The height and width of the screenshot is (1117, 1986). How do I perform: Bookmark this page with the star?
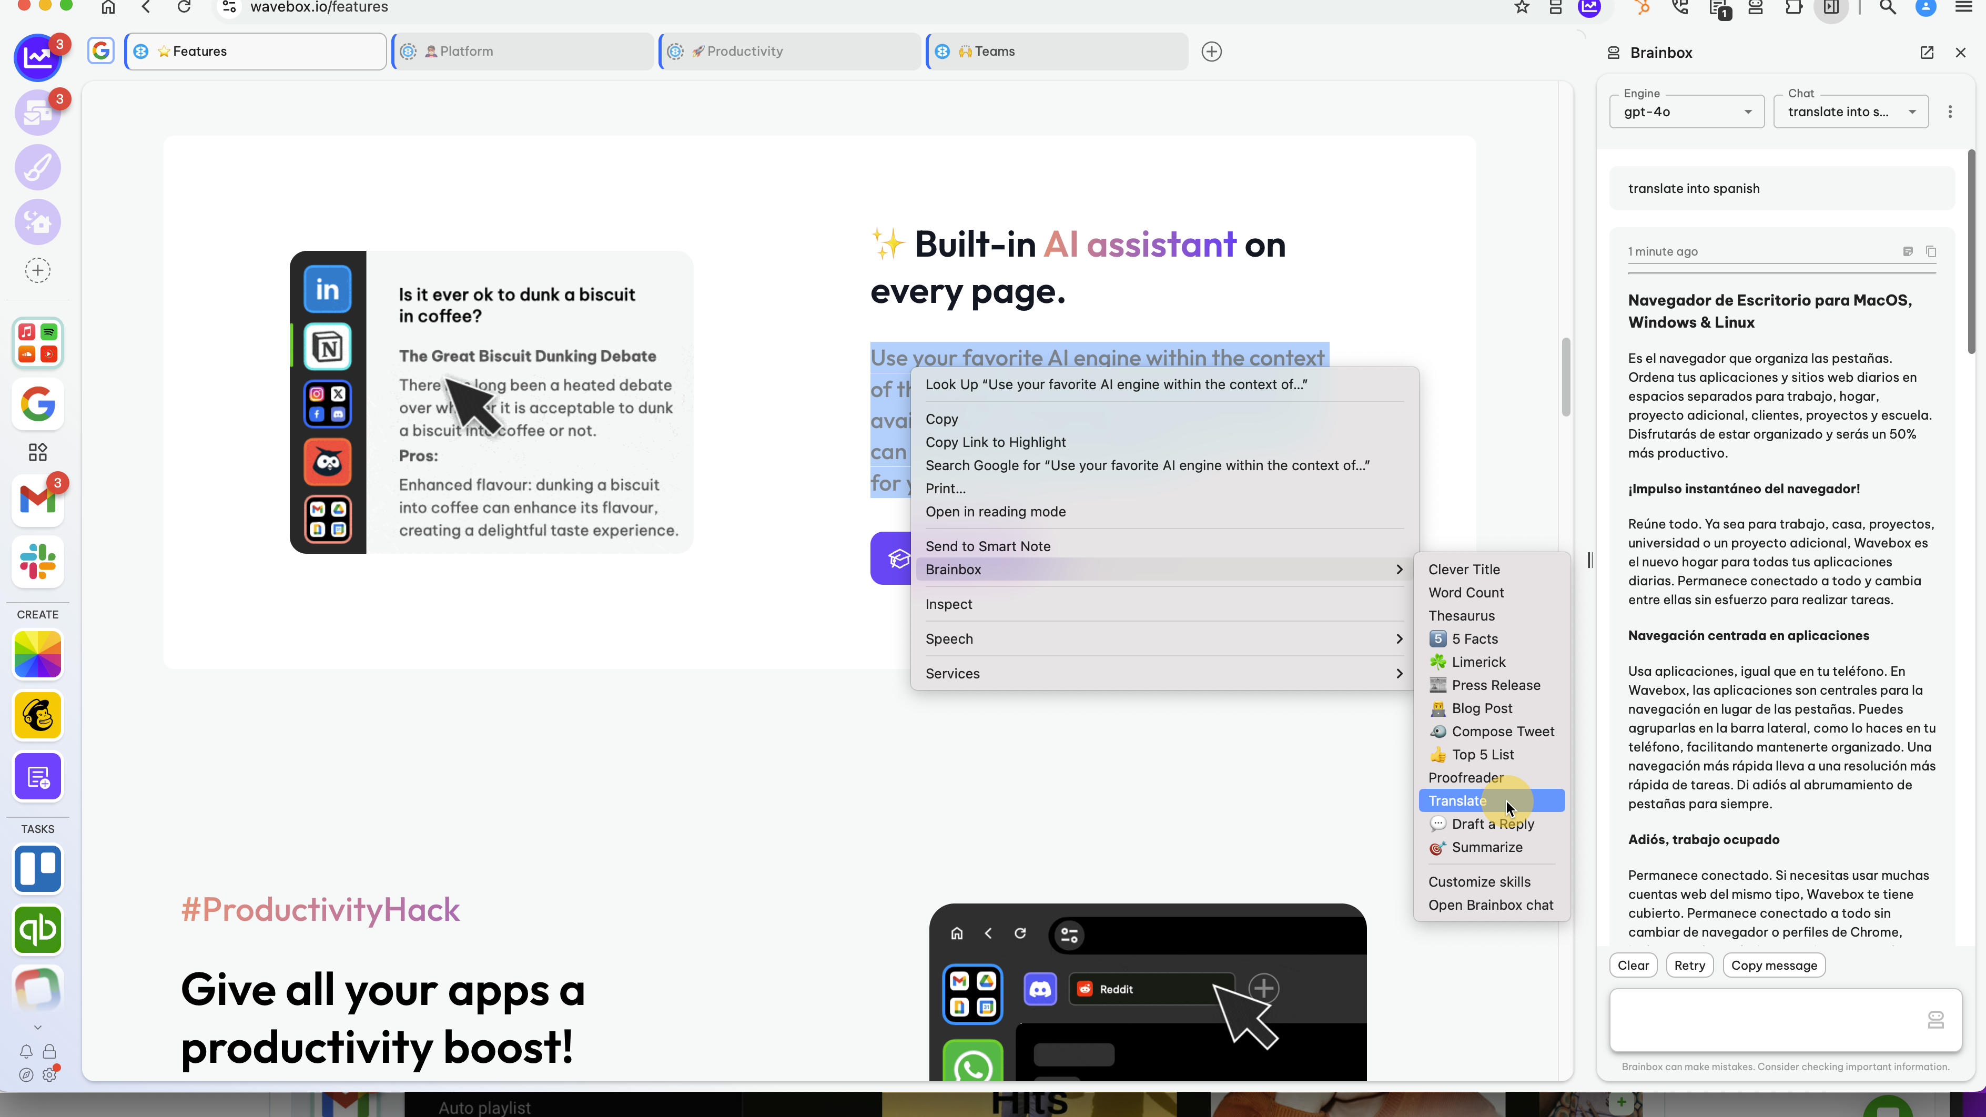click(1522, 7)
